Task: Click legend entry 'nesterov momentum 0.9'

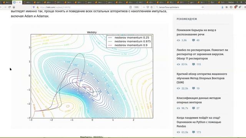Action: click(x=131, y=45)
